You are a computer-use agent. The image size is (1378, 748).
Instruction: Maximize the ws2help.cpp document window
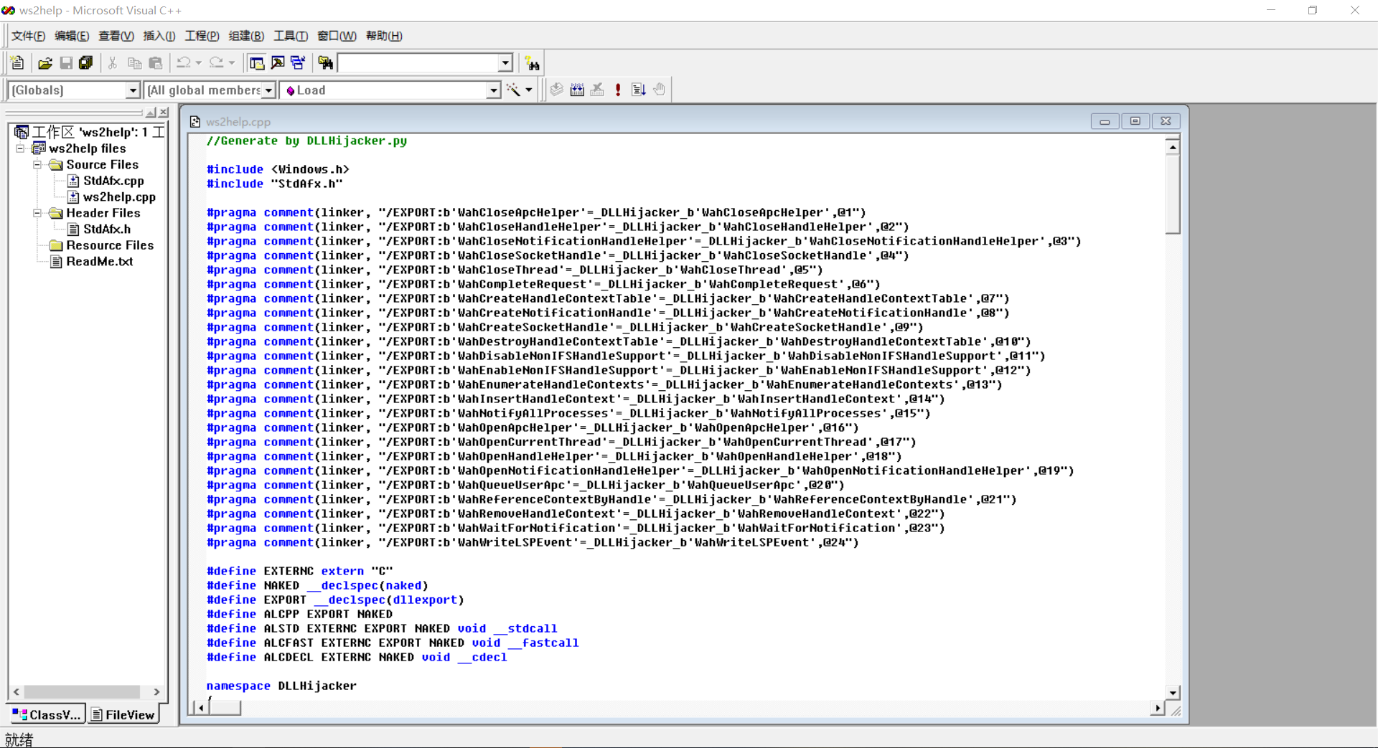[1135, 121]
